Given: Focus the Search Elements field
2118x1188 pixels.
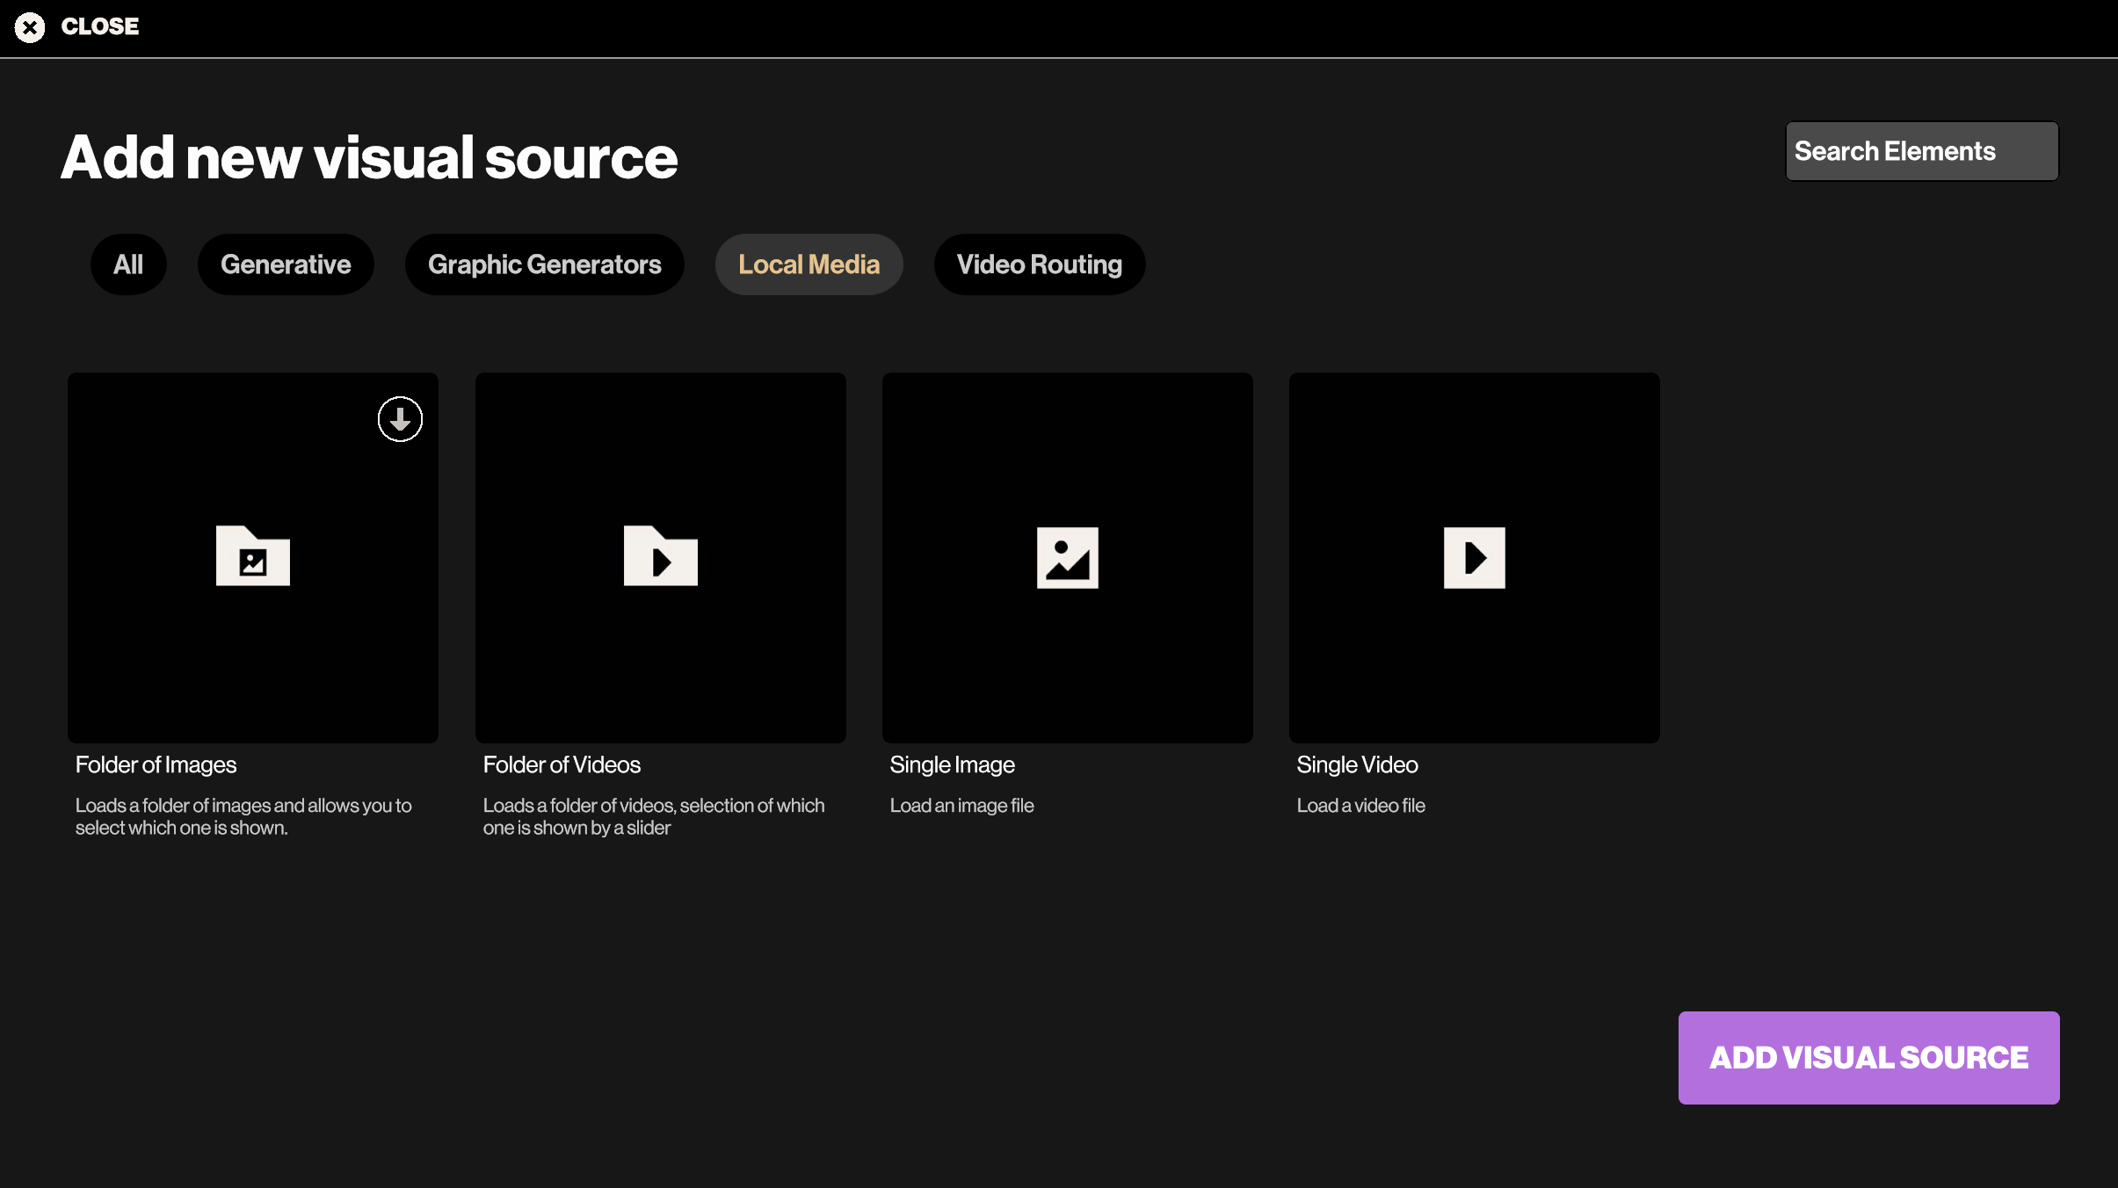Looking at the screenshot, I should tap(1921, 151).
